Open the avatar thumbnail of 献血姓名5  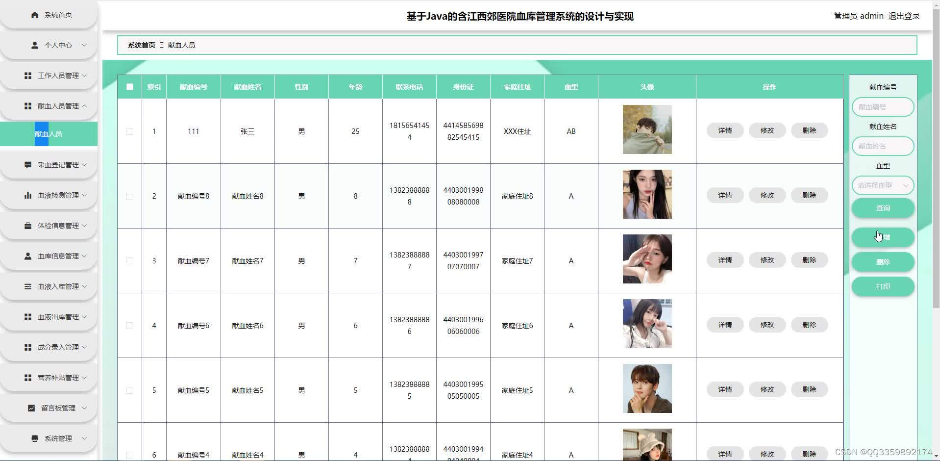click(x=647, y=388)
